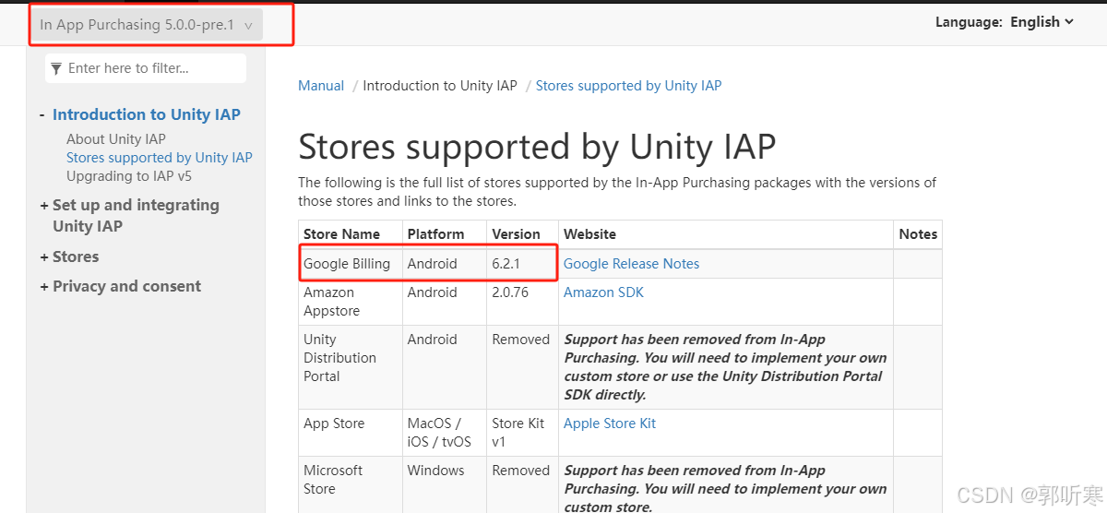Expand Set up and integrating Unity IAP
This screenshot has width=1107, height=513.
[44, 205]
